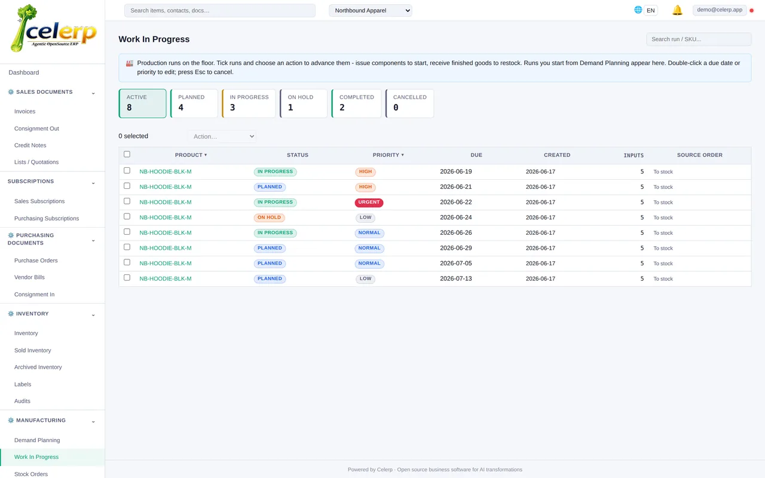Screen dimensions: 765x478
Task: Open Stock Orders page
Action: point(31,474)
